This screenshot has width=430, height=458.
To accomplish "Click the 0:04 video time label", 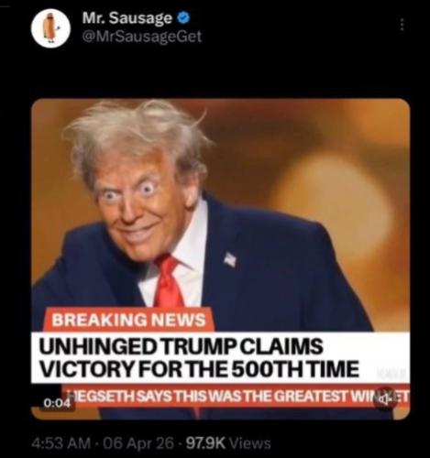I will [55, 403].
